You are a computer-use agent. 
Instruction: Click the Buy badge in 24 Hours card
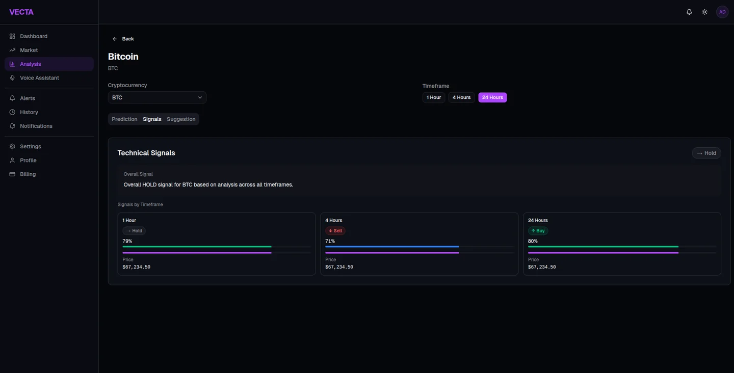click(538, 231)
